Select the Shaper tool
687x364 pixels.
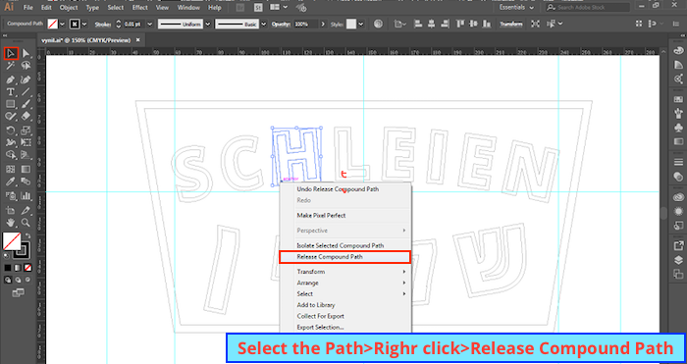(x=11, y=116)
